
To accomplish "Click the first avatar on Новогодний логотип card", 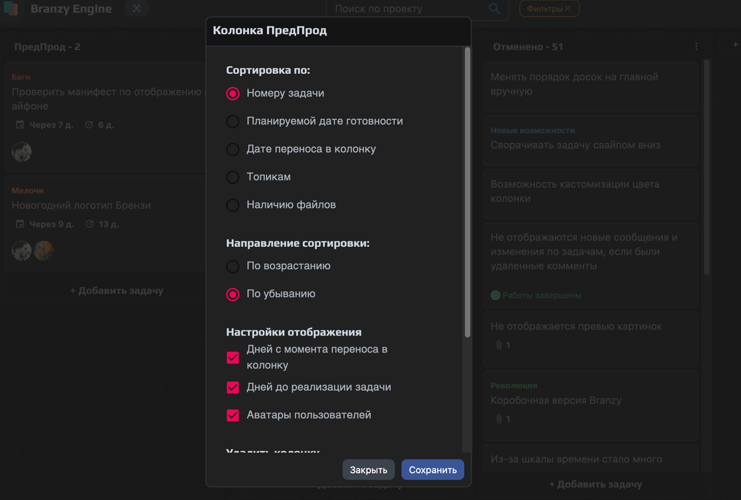I will 22,251.
